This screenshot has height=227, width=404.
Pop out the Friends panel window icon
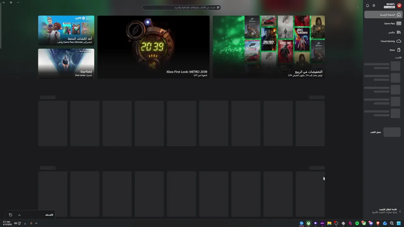tap(10, 215)
